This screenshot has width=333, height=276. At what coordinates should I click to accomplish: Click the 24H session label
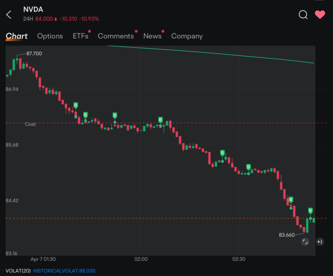pyautogui.click(x=28, y=19)
